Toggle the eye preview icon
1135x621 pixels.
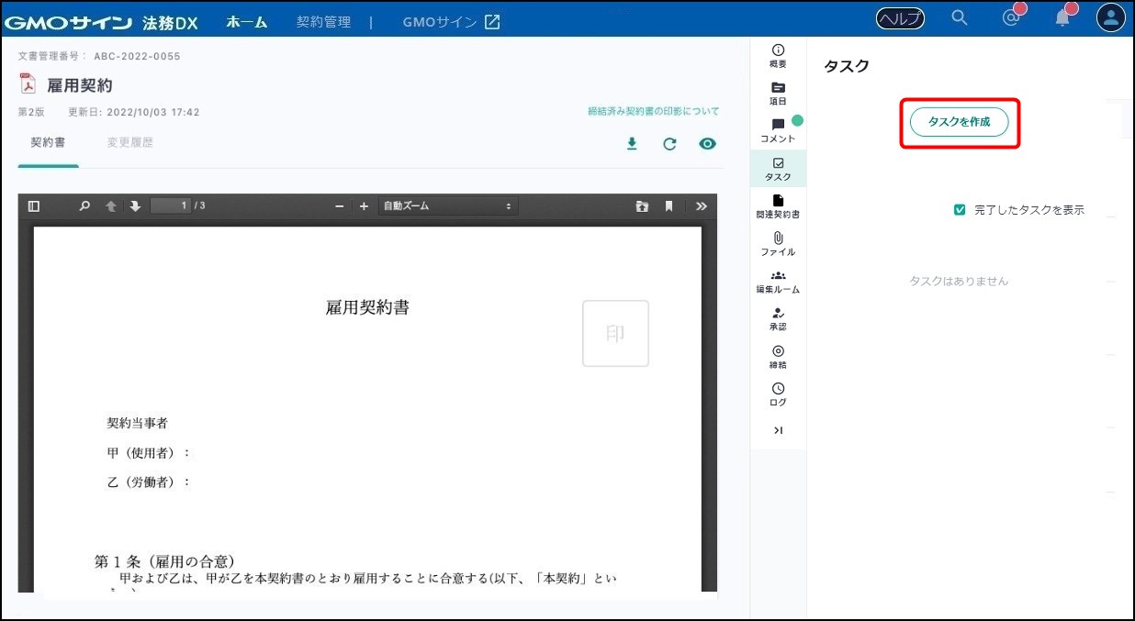707,144
